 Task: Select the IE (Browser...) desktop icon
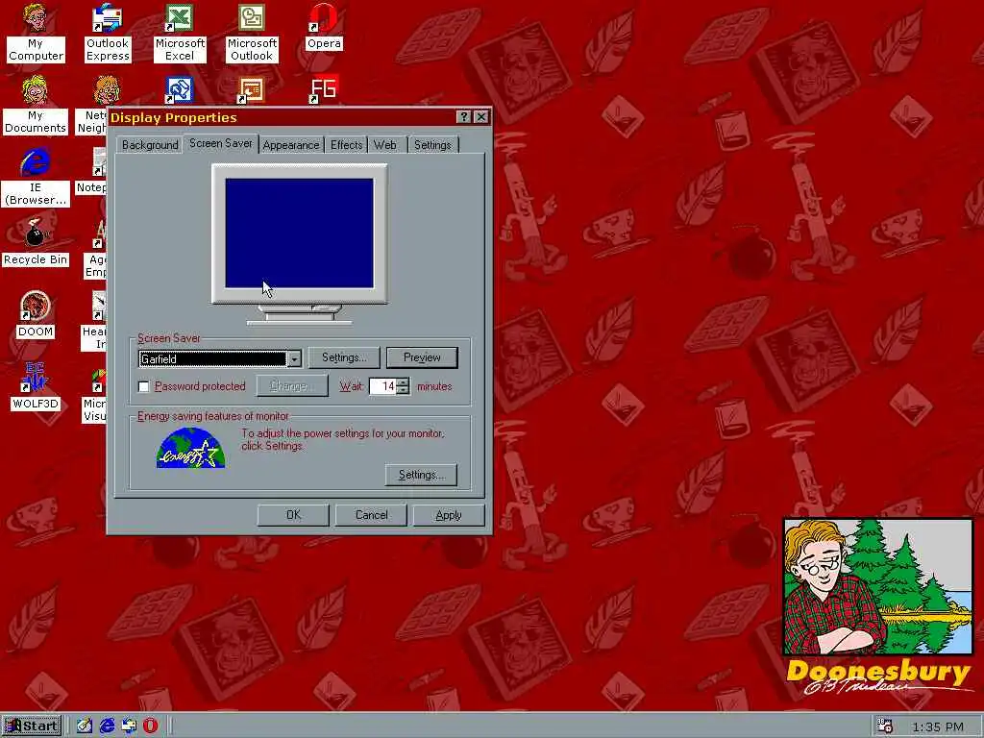click(x=36, y=178)
